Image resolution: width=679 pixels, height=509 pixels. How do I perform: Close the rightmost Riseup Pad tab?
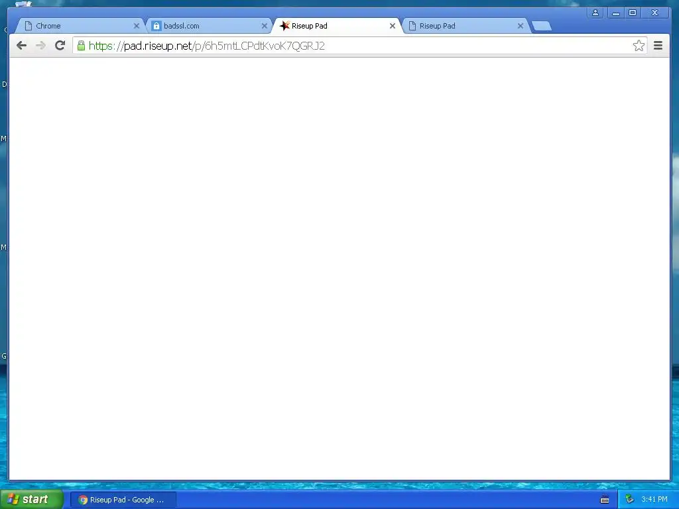coord(521,26)
